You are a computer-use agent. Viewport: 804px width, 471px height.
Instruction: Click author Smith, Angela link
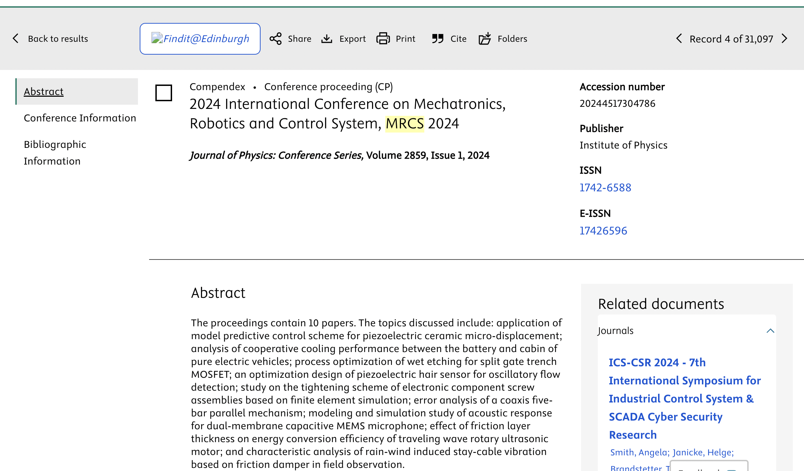click(640, 452)
